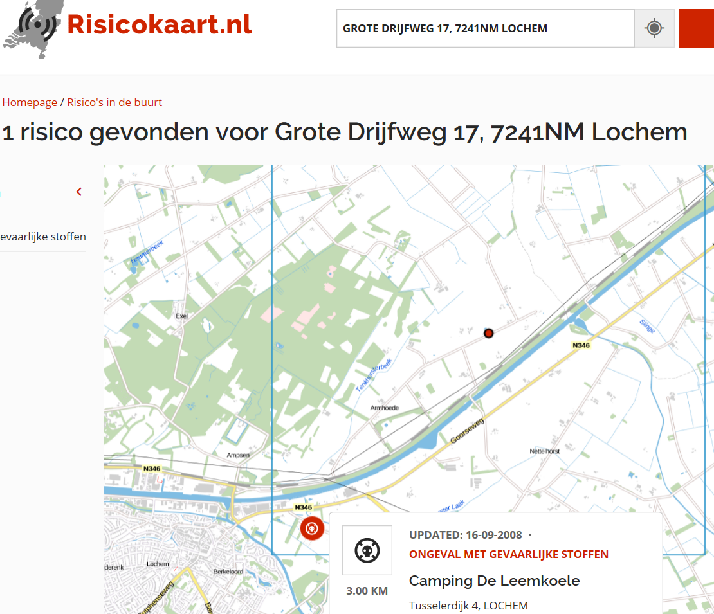The height and width of the screenshot is (614, 714).
Task: Click the Tenkhorsterbeek stream label
Action: (373, 375)
